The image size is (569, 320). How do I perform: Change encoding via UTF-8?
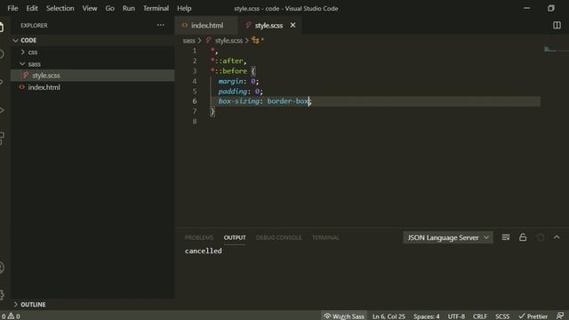(x=456, y=316)
